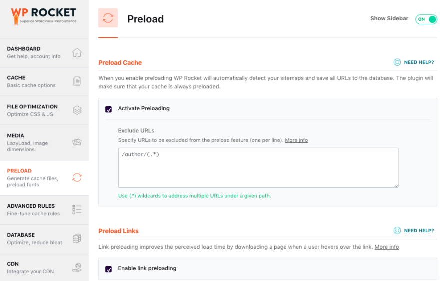442x281 pixels.
Task: Open the Dashboard menu item
Action: (35, 52)
